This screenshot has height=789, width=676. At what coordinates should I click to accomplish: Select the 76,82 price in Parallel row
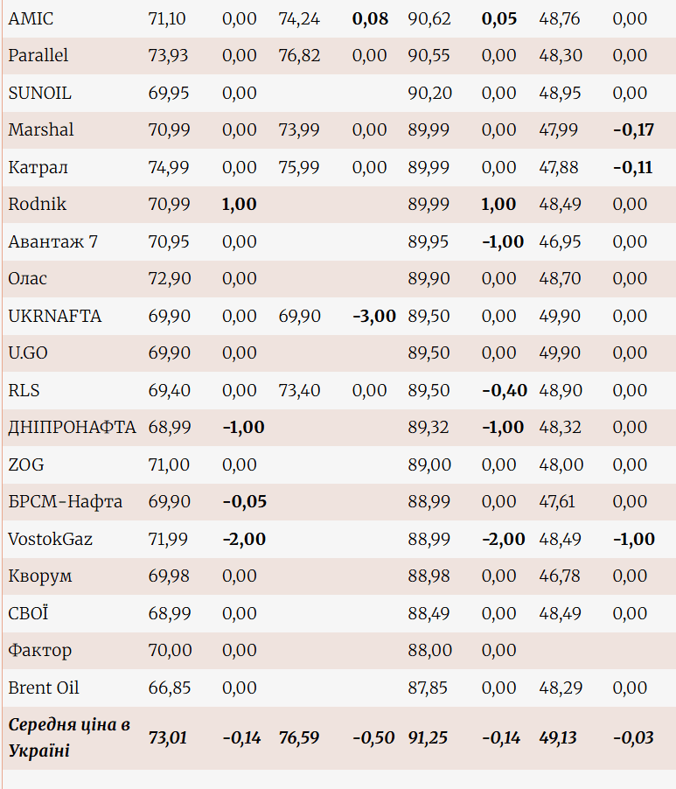click(300, 56)
